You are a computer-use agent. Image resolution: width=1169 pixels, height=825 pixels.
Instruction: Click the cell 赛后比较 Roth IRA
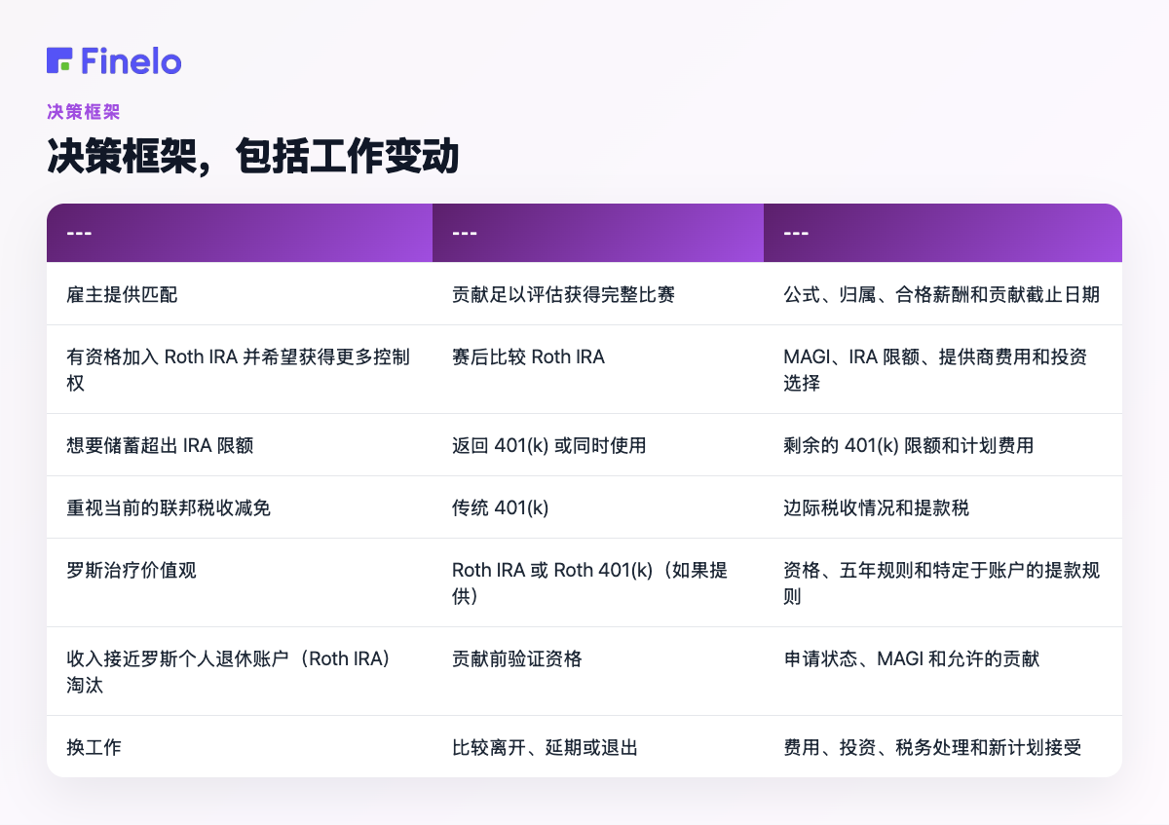(x=598, y=370)
